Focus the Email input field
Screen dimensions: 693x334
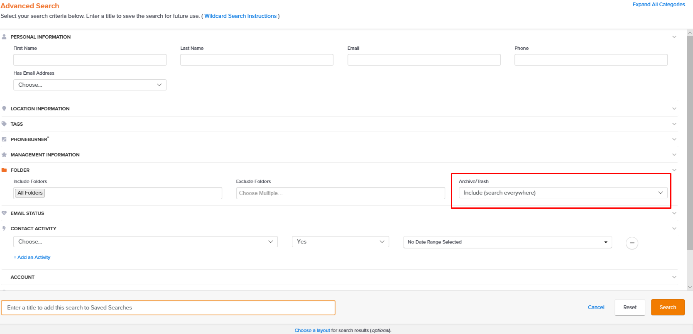pos(424,60)
